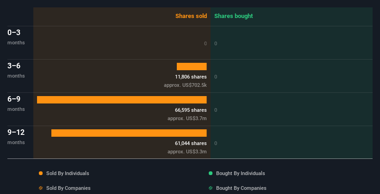Click the 9–12 months row label
The height and width of the screenshot is (194, 380).
point(16,137)
